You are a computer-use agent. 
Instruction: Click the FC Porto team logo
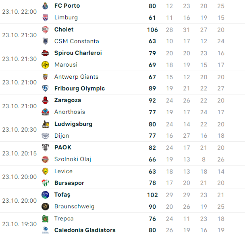point(45,6)
